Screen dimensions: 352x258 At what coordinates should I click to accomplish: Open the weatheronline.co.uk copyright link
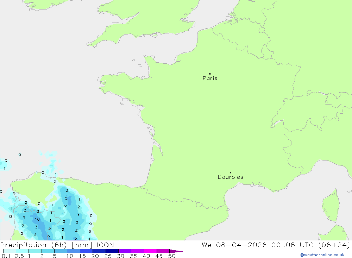pos(322,255)
